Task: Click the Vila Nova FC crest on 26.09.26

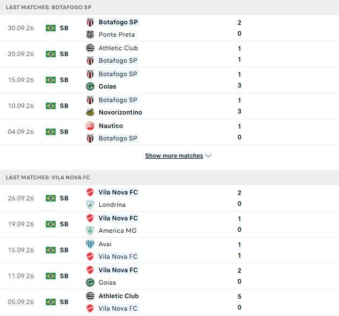Action: coord(90,192)
